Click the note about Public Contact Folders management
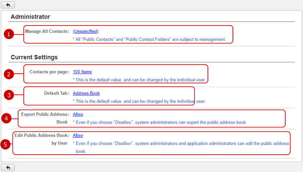 149,39
